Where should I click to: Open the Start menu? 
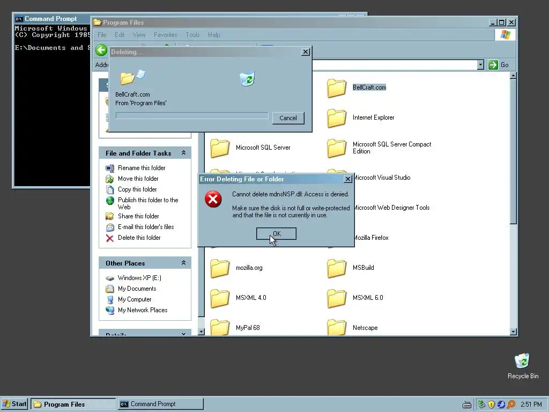pos(14,404)
